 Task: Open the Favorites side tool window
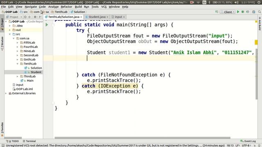(2, 129)
